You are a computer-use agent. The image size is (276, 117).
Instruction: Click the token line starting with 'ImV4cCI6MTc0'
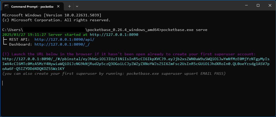click(136, 64)
